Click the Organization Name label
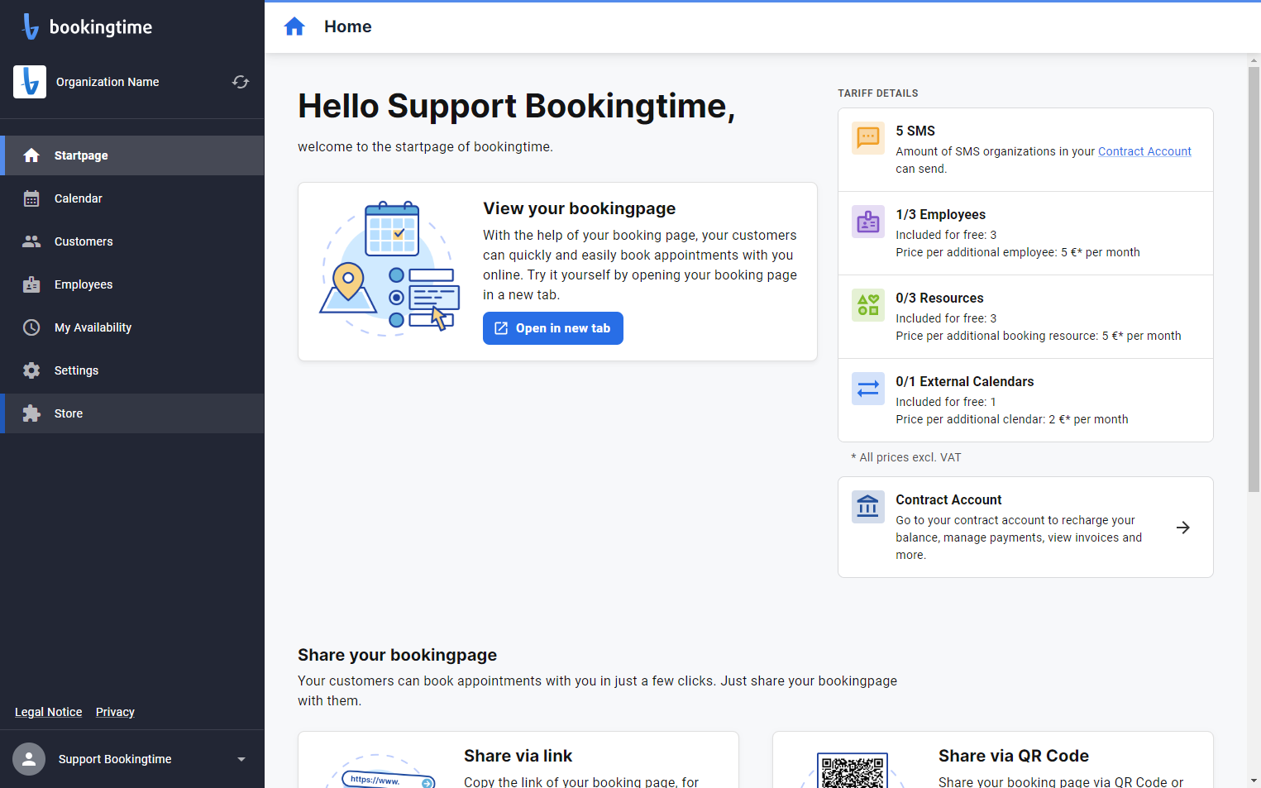Screen dimensions: 1261x788 [107, 82]
